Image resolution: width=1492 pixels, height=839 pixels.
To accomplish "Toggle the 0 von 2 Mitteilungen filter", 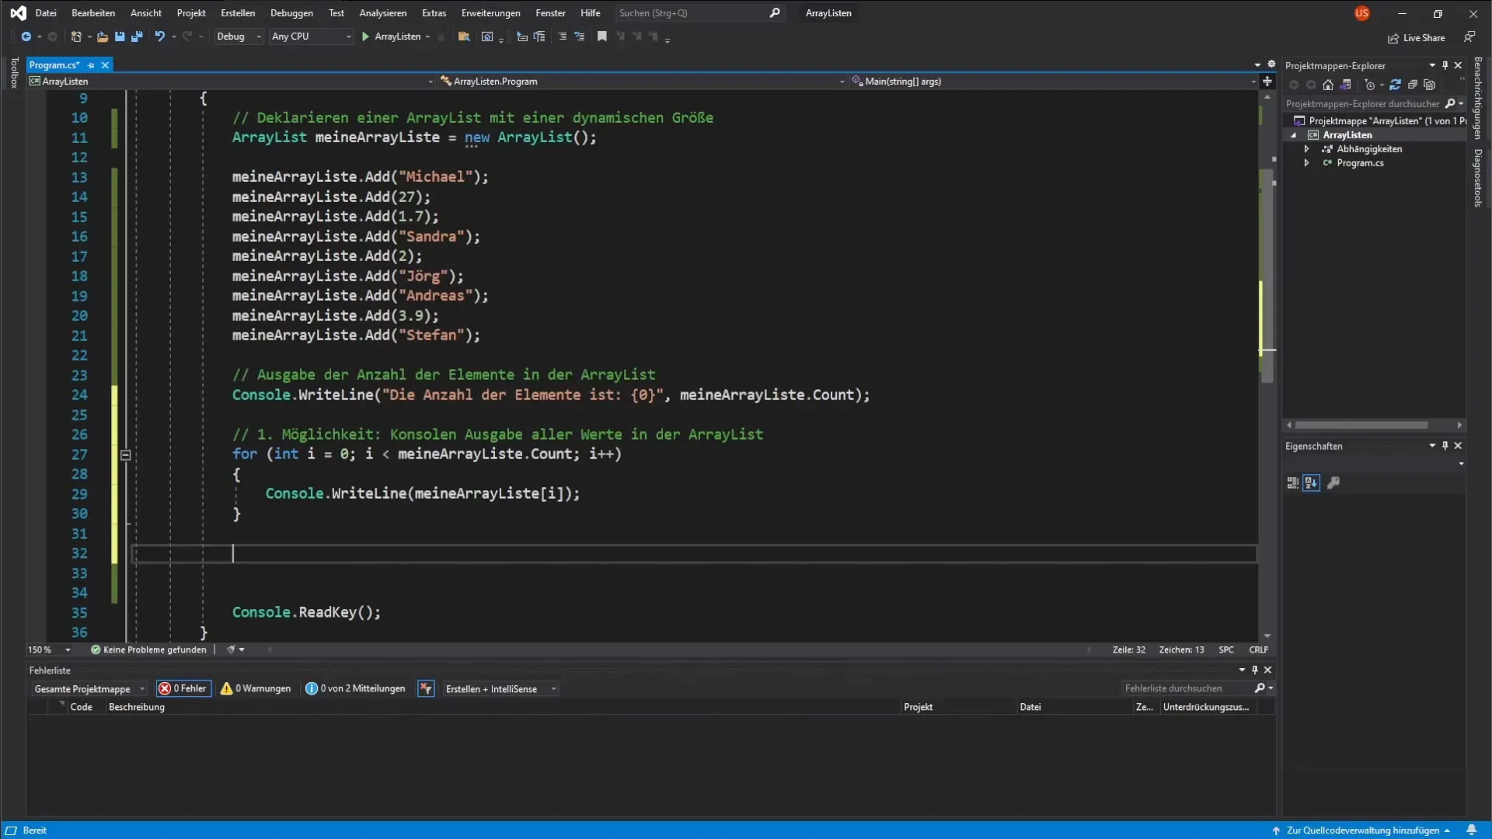I will coord(355,688).
